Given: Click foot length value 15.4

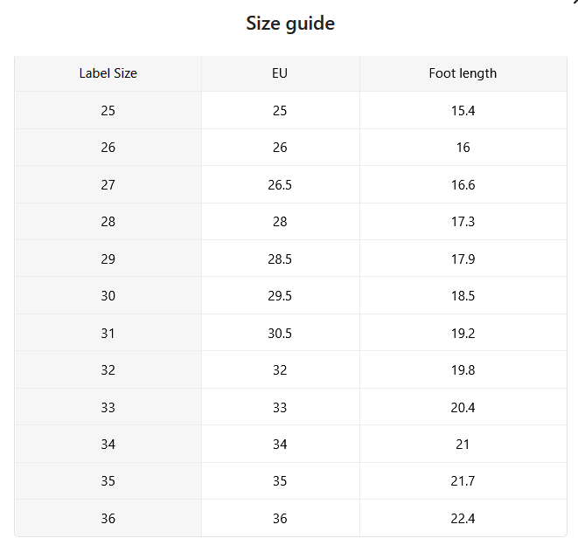Looking at the screenshot, I should [x=463, y=110].
